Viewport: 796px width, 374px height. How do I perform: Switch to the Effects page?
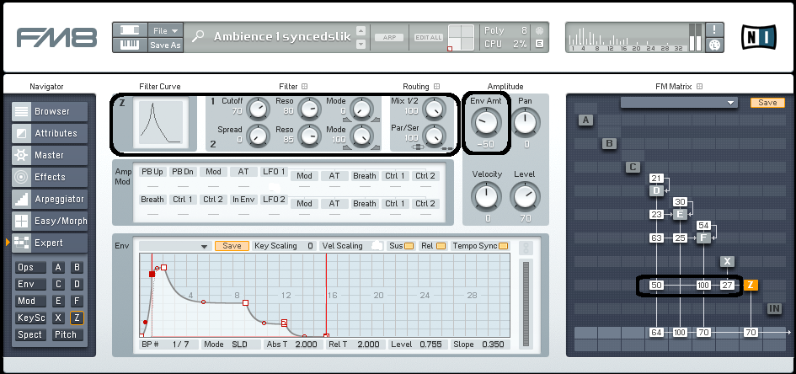pos(52,177)
